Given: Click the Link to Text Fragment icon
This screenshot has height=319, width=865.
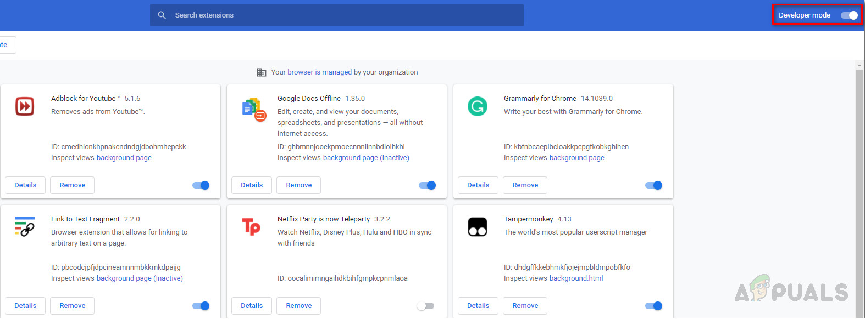Looking at the screenshot, I should [25, 226].
